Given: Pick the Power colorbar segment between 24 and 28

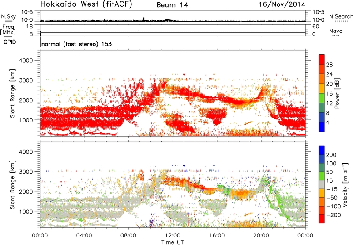Looking at the screenshot, I should pyautogui.click(x=322, y=69).
